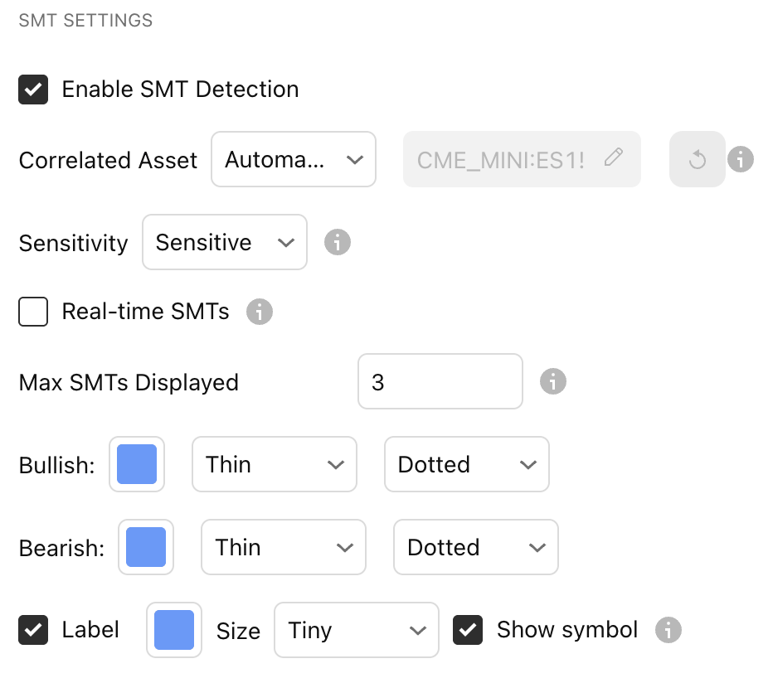Screen dimensions: 773x678
Task: Disable the Enable SMT Detection checkbox
Action: [33, 90]
